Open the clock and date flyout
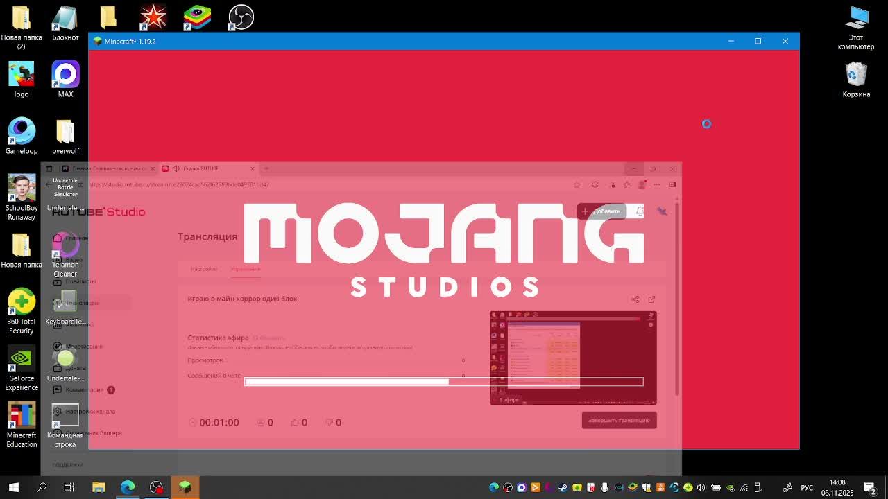The height and width of the screenshot is (499, 888). (837, 487)
